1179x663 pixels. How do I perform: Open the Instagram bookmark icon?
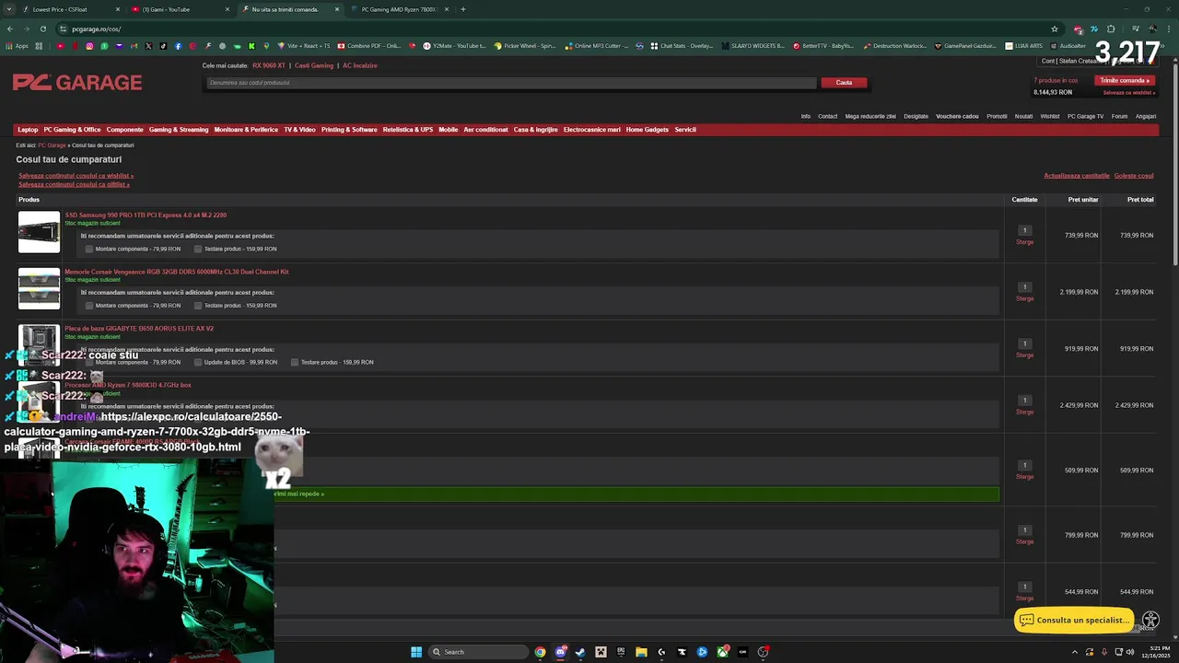89,46
